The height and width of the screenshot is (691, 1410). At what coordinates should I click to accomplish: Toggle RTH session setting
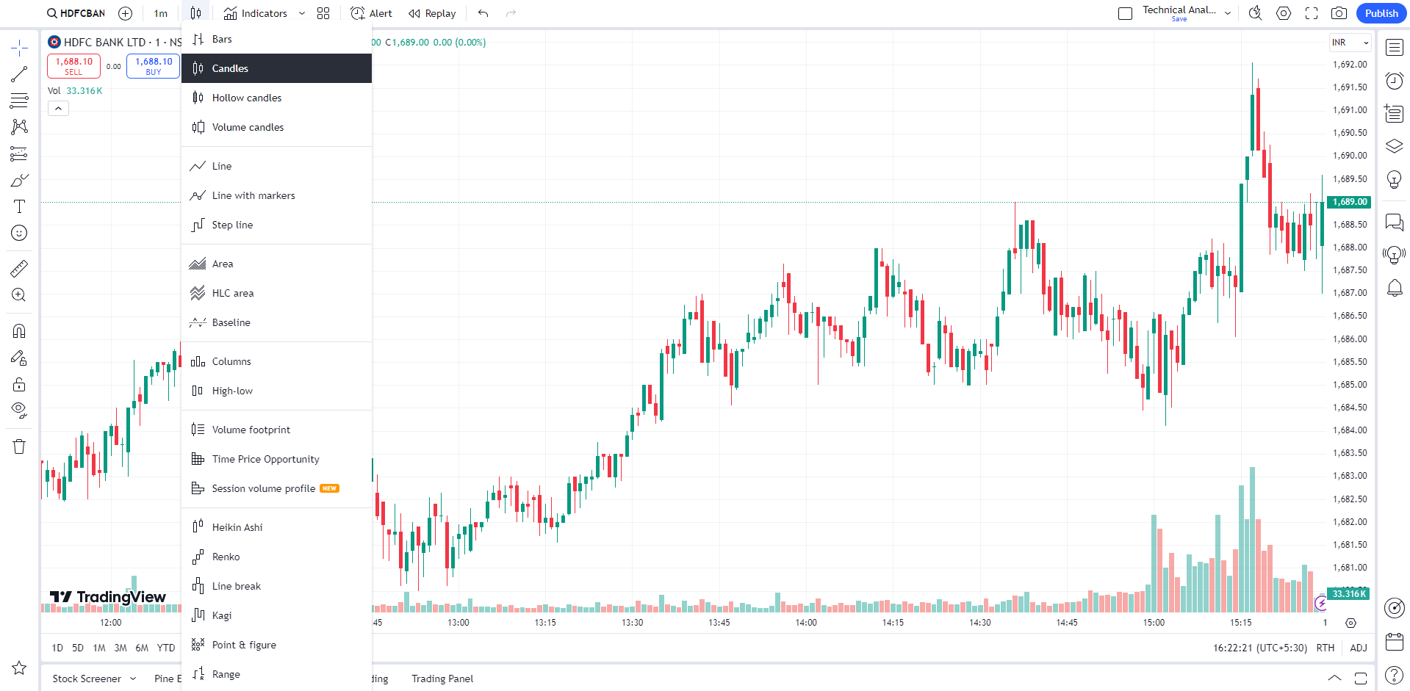coord(1326,648)
